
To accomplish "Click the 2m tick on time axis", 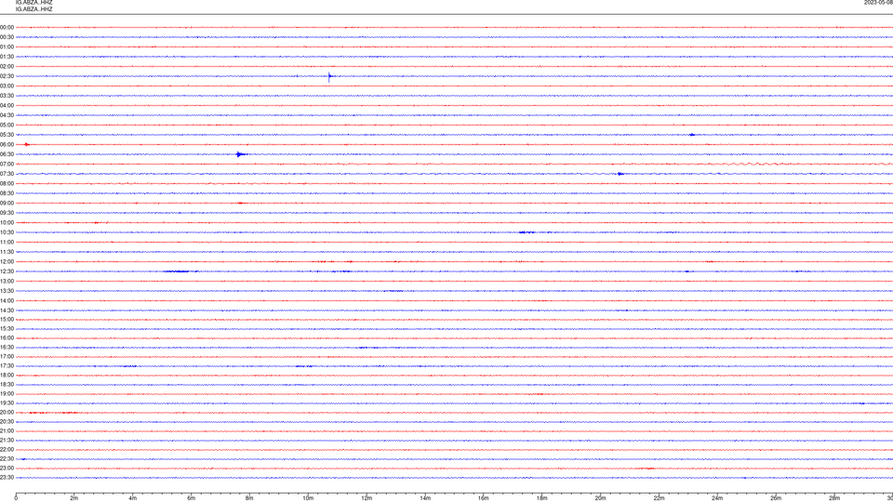I will [x=74, y=498].
